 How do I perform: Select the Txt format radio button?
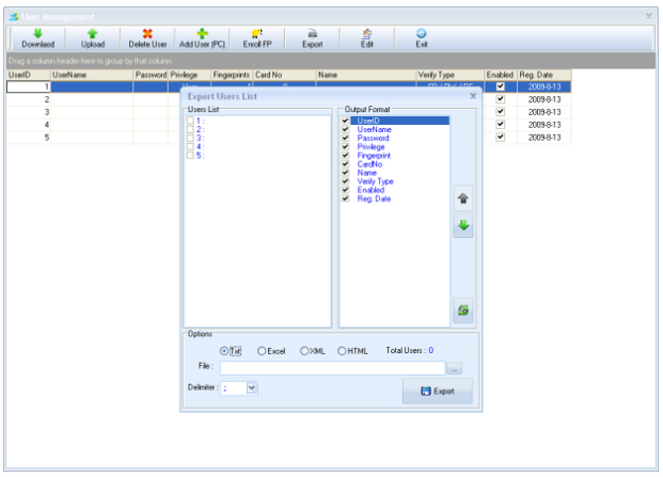(x=224, y=351)
